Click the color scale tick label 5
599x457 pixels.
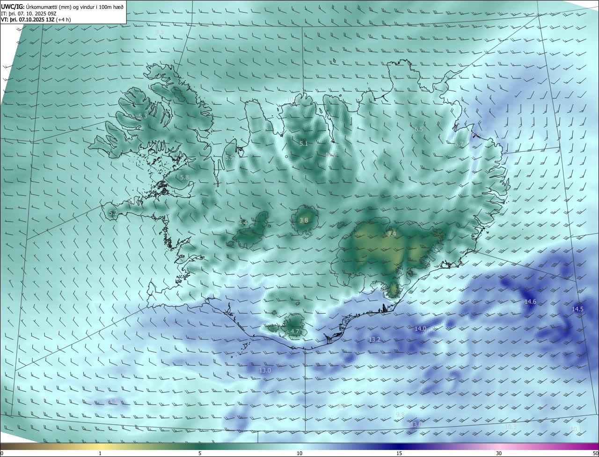click(200, 453)
